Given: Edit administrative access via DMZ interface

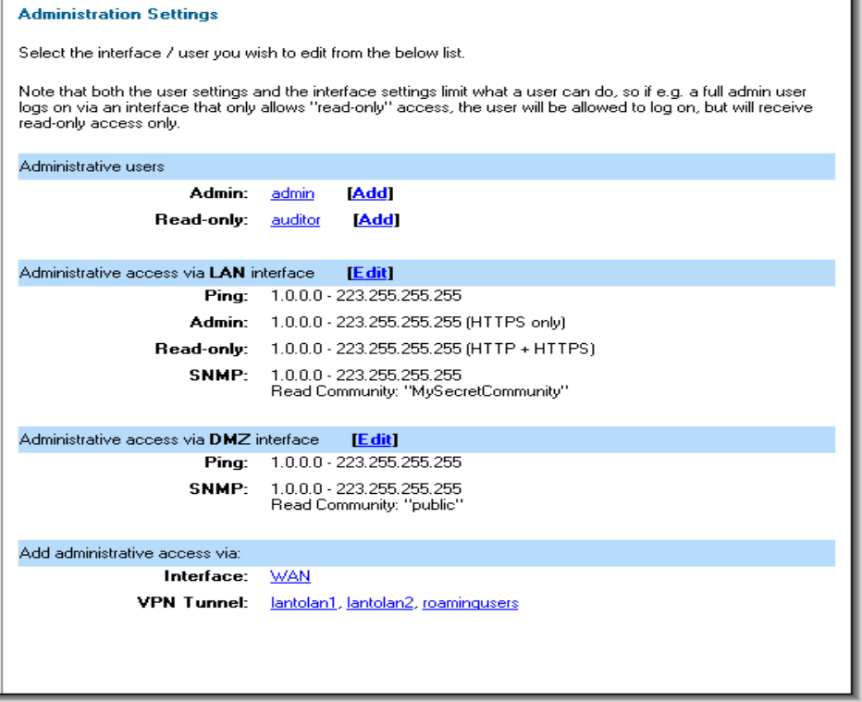Looking at the screenshot, I should click(x=375, y=439).
